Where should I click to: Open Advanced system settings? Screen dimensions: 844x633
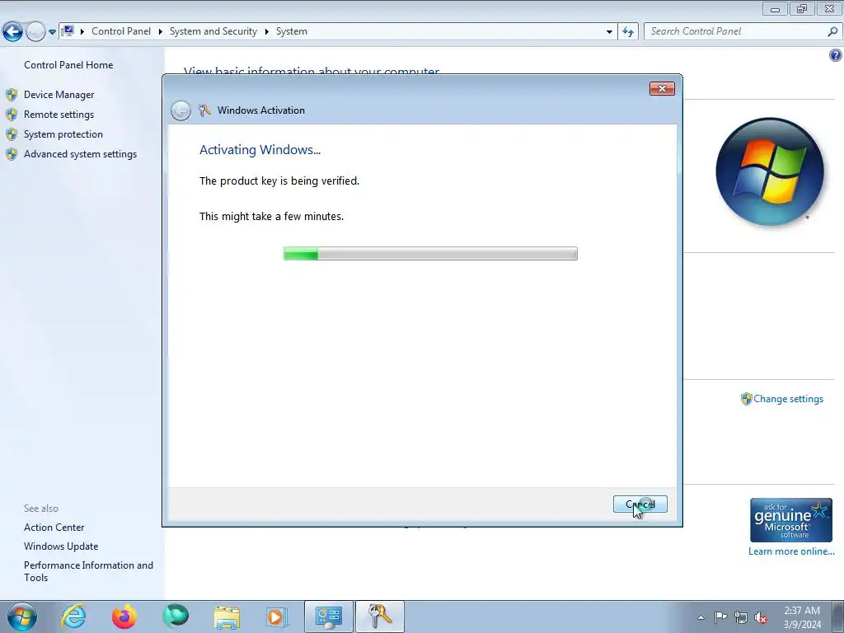[80, 154]
